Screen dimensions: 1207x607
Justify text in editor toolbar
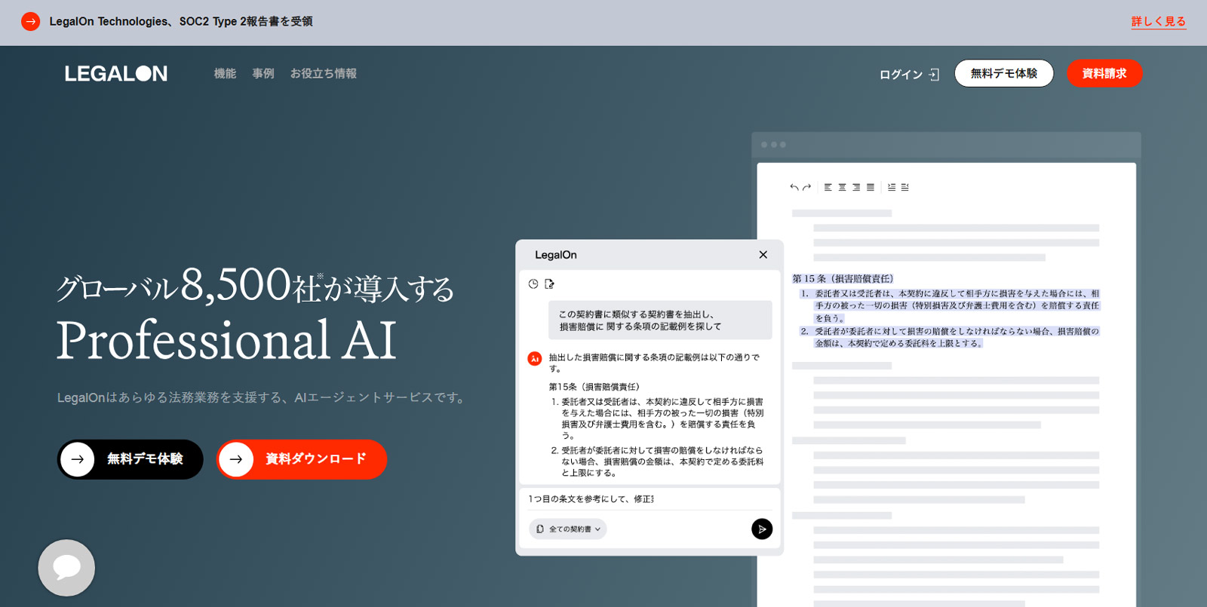click(871, 187)
